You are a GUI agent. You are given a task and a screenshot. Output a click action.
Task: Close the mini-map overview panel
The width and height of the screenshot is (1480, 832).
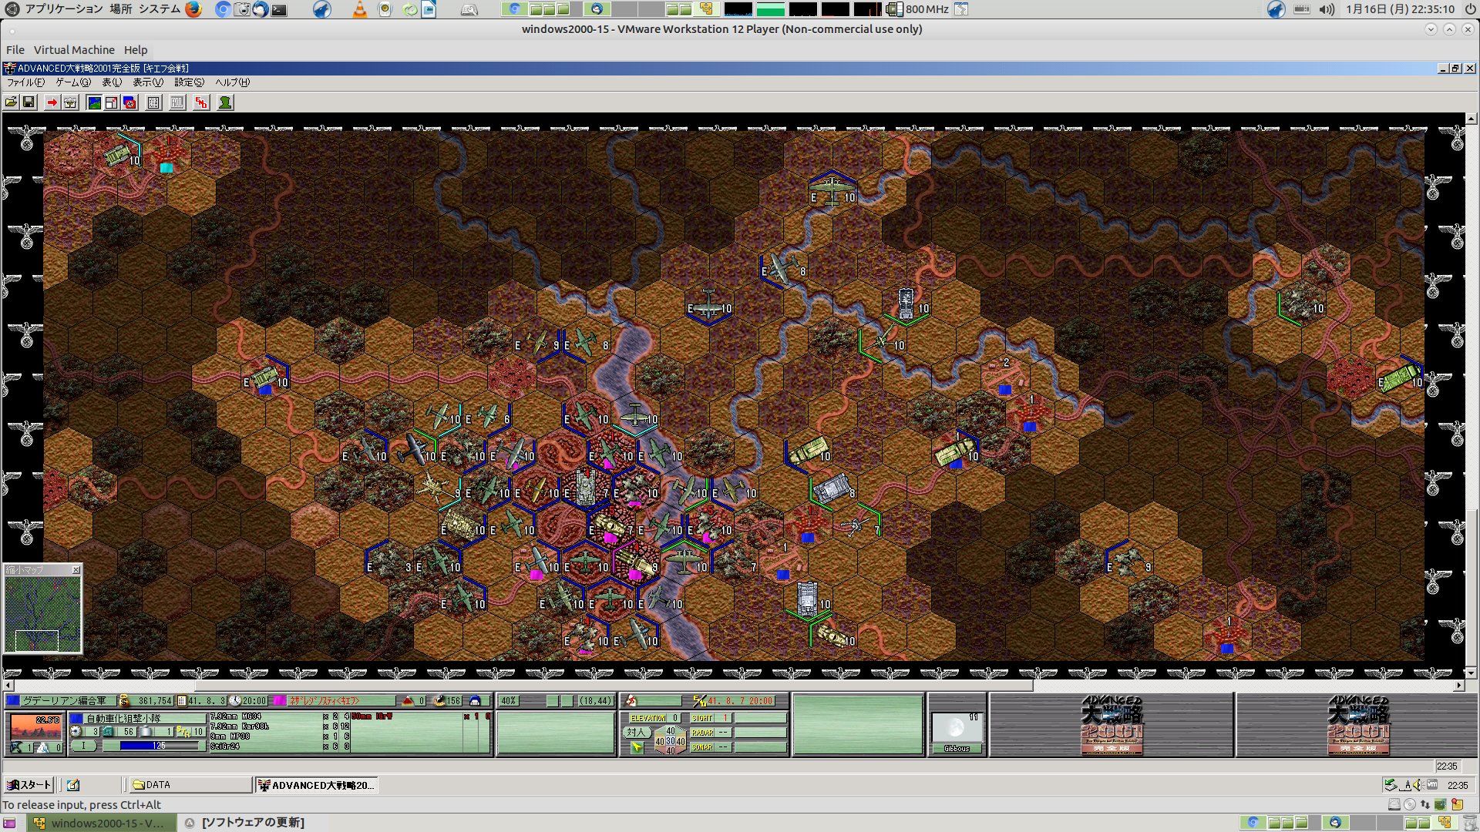(76, 570)
